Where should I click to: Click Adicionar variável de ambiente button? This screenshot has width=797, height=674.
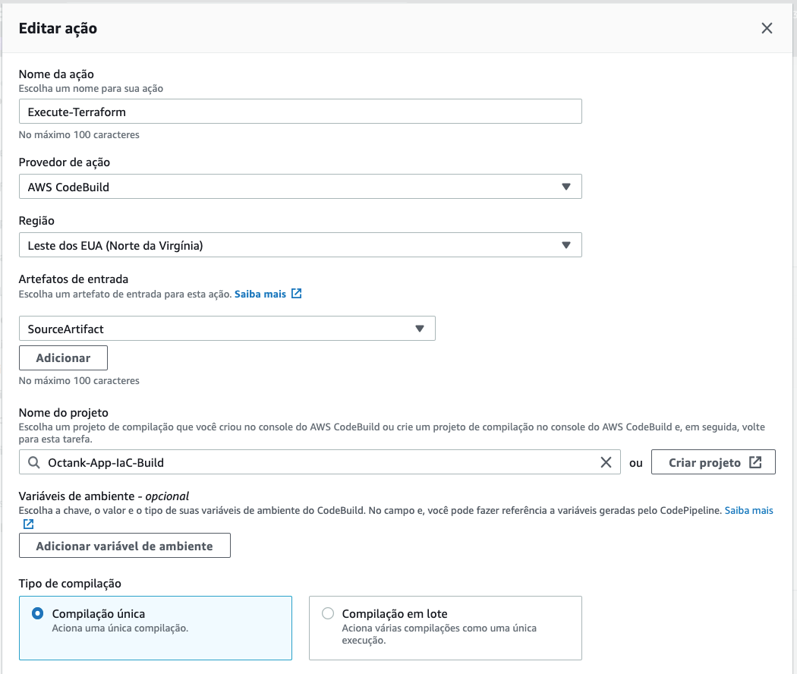pos(124,546)
